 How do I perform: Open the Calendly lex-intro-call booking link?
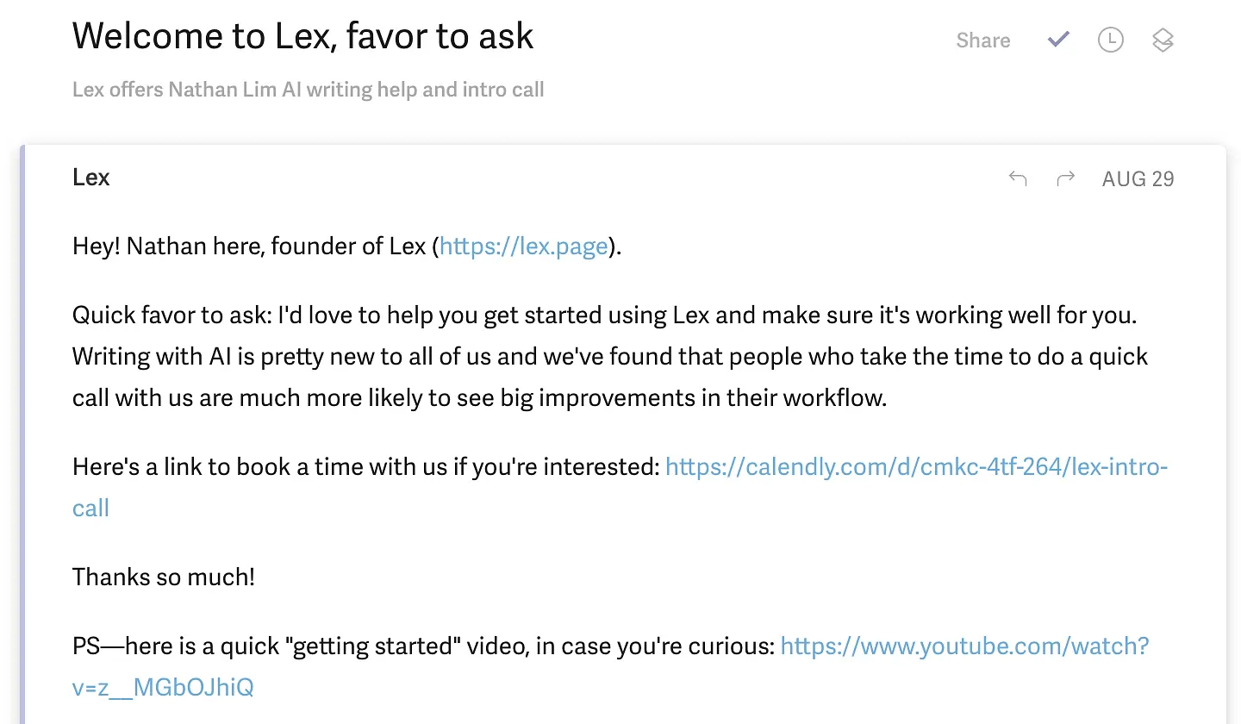[x=620, y=488]
